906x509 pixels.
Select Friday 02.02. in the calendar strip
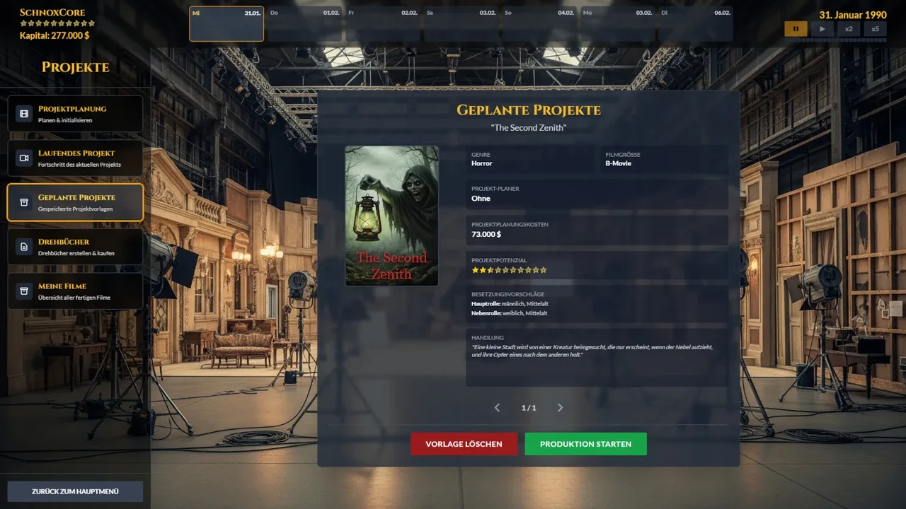[x=383, y=25]
